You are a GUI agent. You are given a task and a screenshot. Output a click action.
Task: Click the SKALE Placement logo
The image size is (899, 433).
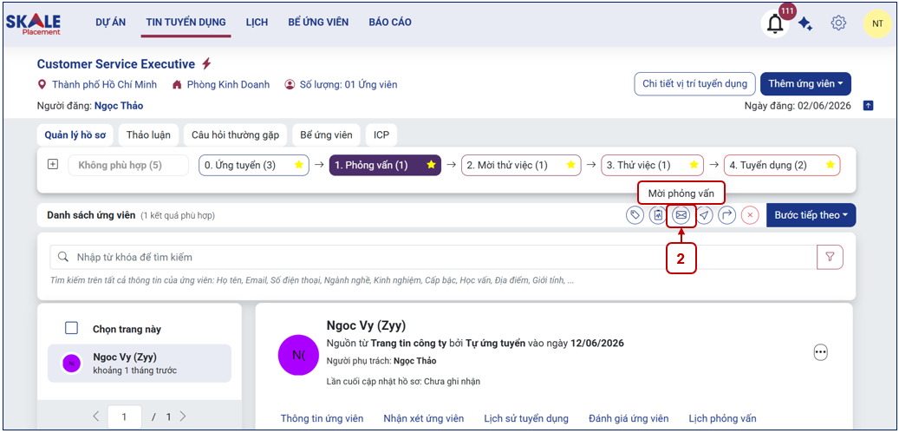tap(33, 24)
